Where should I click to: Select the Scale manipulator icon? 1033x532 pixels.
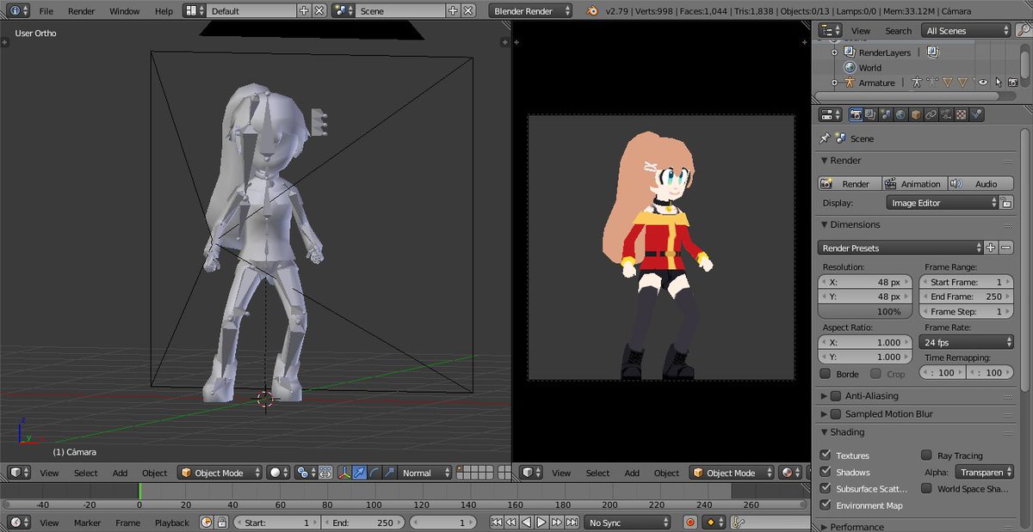389,473
